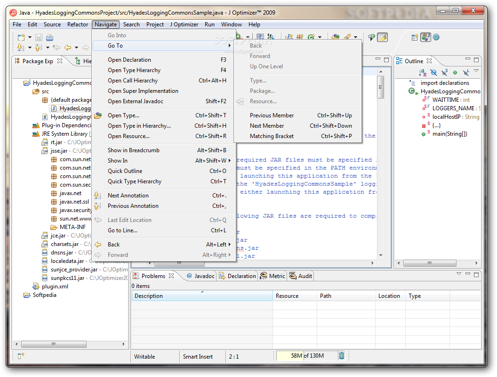Viewport: 497px width, 377px height.
Task: Maximize the Problems panel
Action: point(476,274)
